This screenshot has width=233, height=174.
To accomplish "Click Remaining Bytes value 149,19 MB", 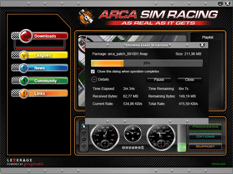I will click(187, 96).
